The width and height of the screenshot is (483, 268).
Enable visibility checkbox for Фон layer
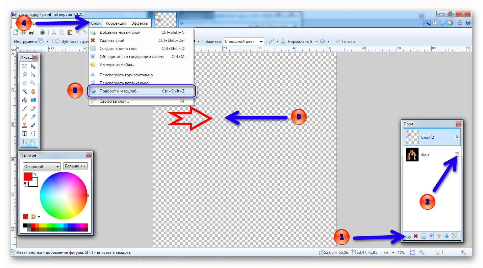[x=457, y=155]
